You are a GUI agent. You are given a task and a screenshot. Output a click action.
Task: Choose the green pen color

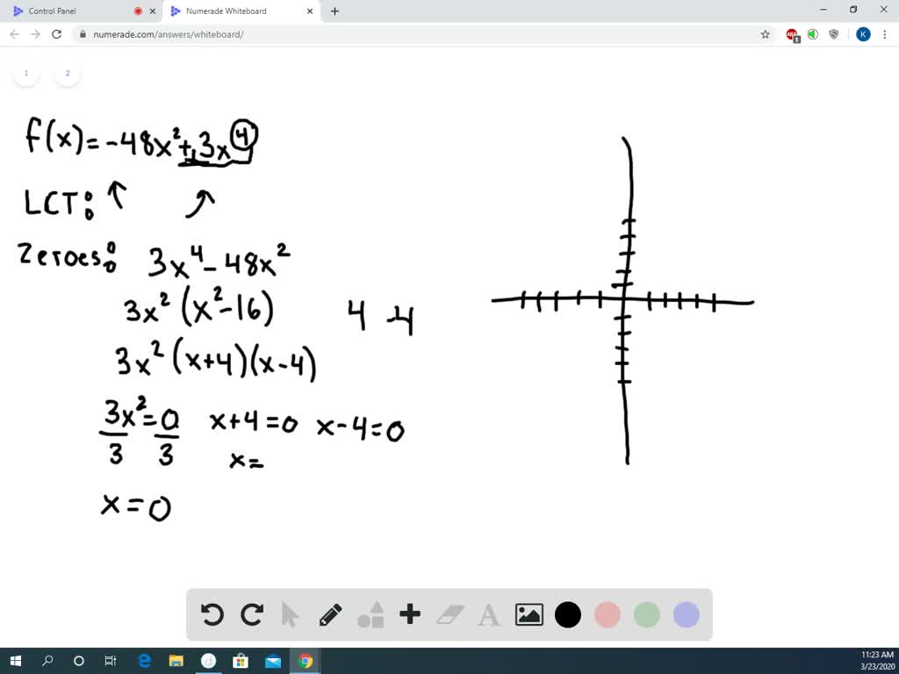coord(646,615)
